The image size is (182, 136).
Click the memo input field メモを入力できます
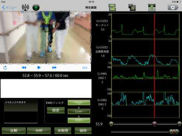click(x=21, y=112)
